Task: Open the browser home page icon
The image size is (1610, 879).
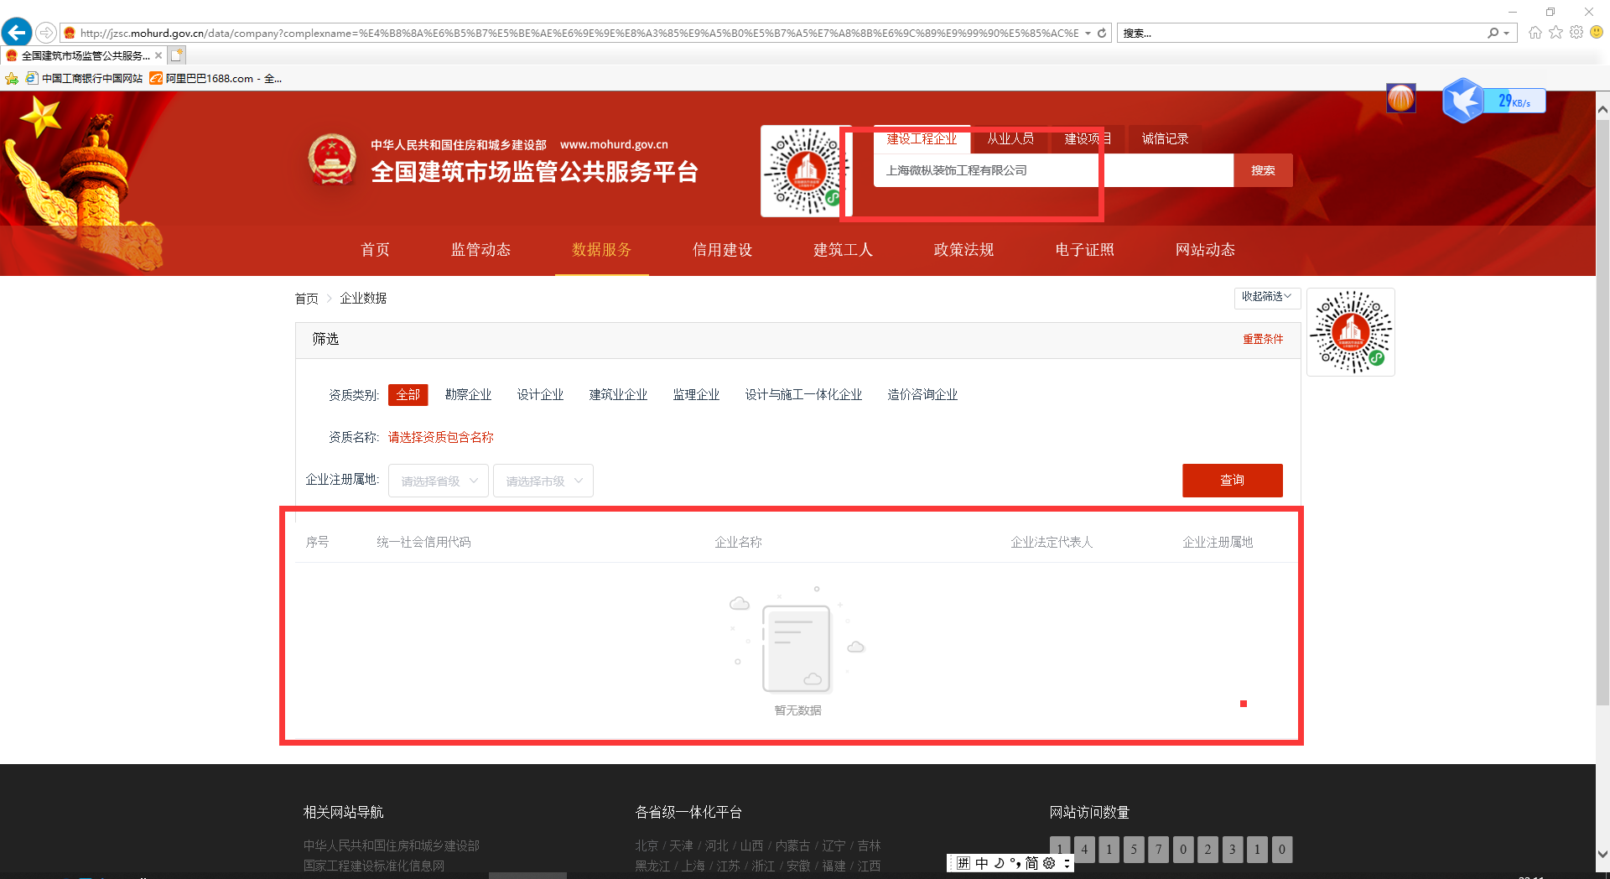Action: 1535,33
